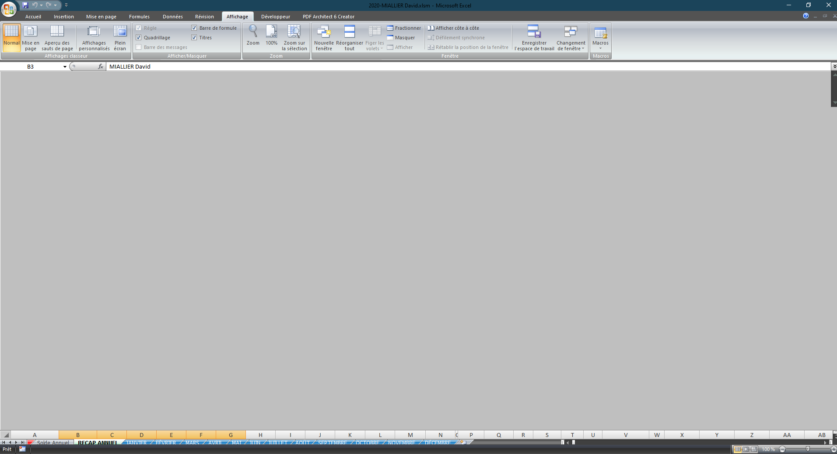Open Formules ribbon tab
The height and width of the screenshot is (454, 837).
click(139, 17)
